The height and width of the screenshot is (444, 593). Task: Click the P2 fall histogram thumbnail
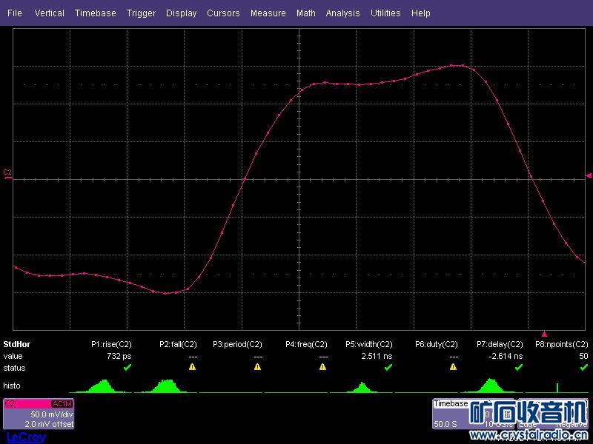167,386
